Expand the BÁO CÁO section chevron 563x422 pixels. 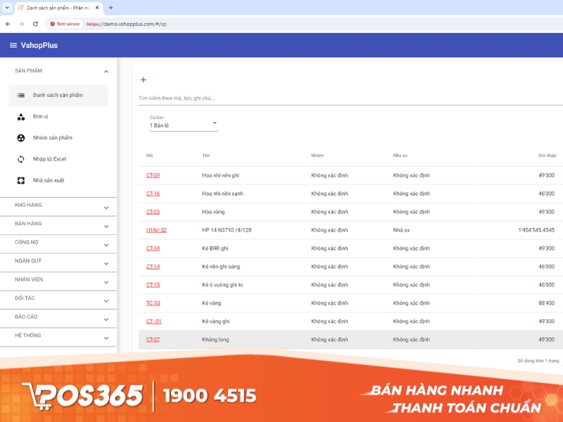(x=107, y=317)
